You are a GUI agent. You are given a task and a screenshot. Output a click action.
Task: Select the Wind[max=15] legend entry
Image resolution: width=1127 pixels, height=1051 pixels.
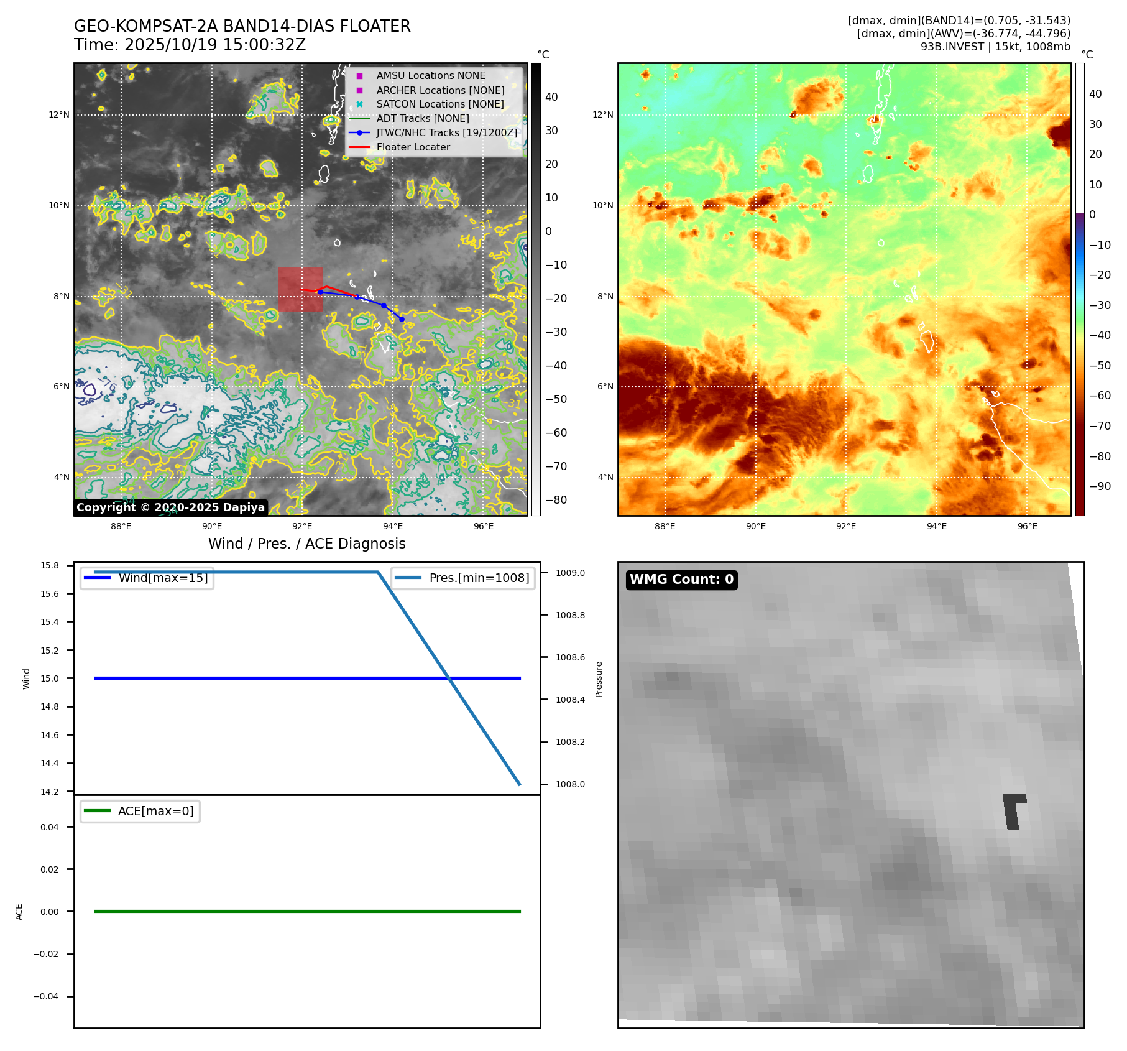tap(147, 578)
